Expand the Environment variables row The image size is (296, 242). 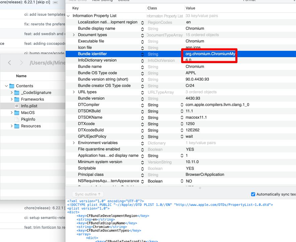(x=74, y=143)
